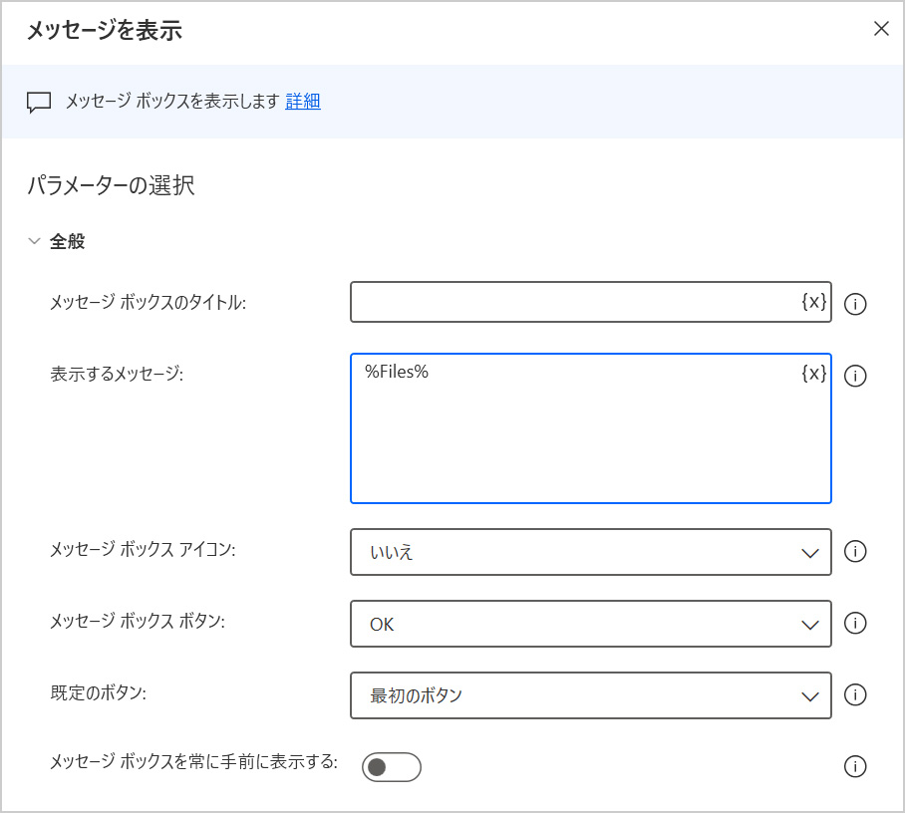The height and width of the screenshot is (813, 905).
Task: Collapse the 全般 section chevron
Action: coord(35,241)
